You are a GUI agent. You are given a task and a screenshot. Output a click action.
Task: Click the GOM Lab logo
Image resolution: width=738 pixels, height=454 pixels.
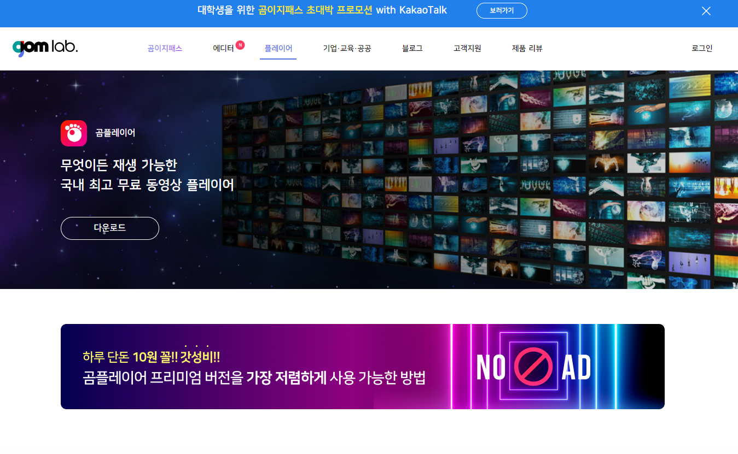coord(45,48)
